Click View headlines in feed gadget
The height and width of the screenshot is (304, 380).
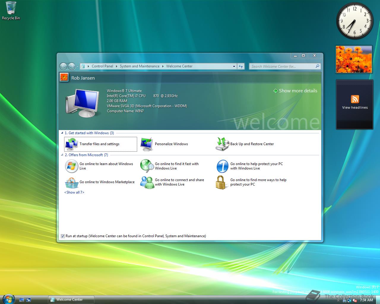click(x=355, y=107)
